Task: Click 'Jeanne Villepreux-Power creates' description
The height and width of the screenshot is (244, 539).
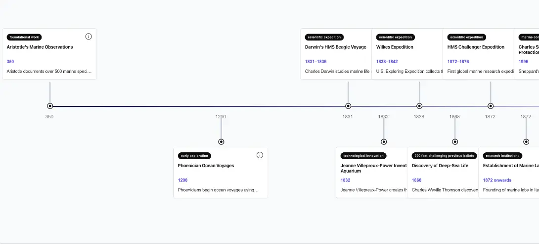Action: tap(374, 190)
